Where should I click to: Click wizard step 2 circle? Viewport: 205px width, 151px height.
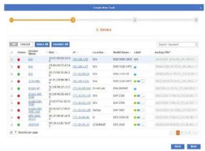[x=73, y=20]
